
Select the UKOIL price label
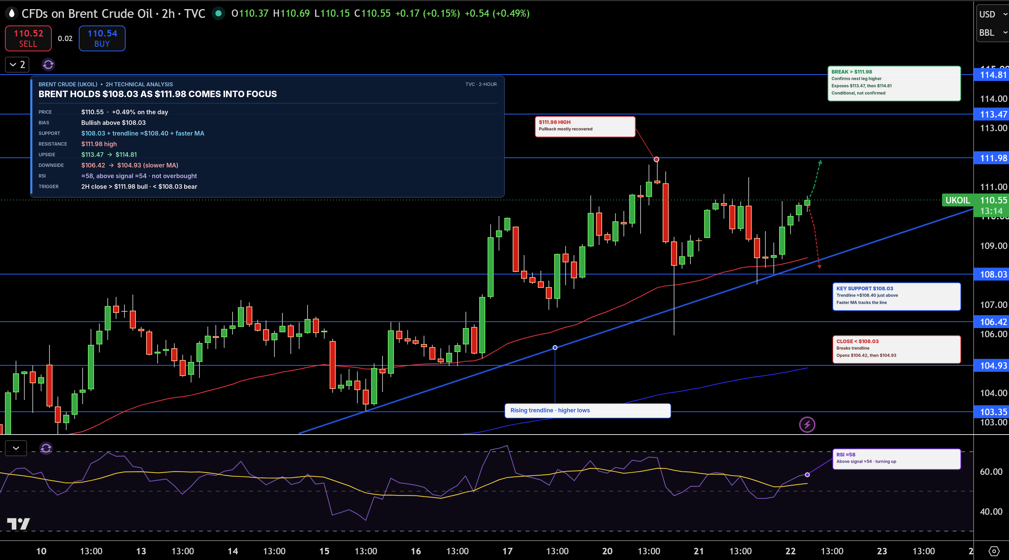957,200
